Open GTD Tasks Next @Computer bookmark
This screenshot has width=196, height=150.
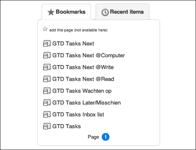pos(88,55)
